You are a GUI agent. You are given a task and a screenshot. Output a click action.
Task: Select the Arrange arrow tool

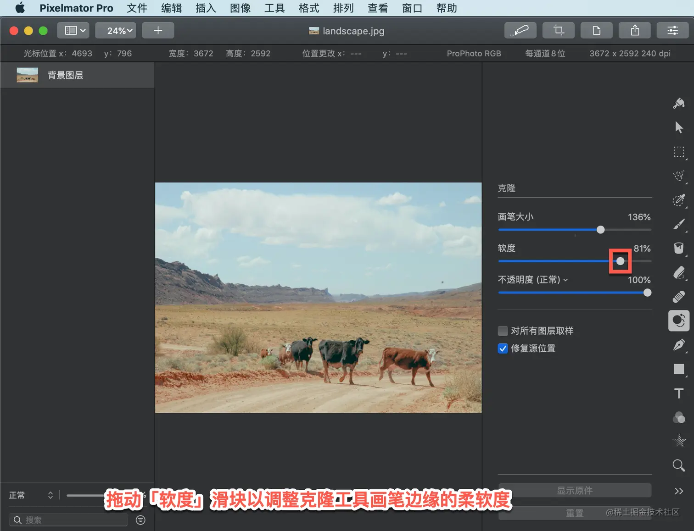pos(679,127)
